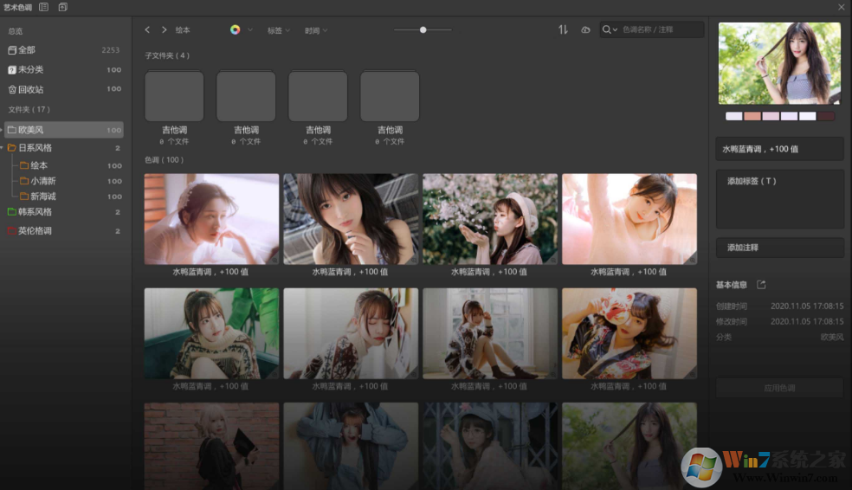Collapse the 日系风格 folder tree

tap(3, 148)
